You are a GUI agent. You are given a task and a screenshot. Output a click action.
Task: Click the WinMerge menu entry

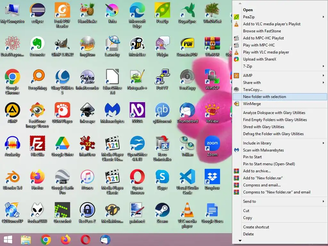tap(280, 104)
